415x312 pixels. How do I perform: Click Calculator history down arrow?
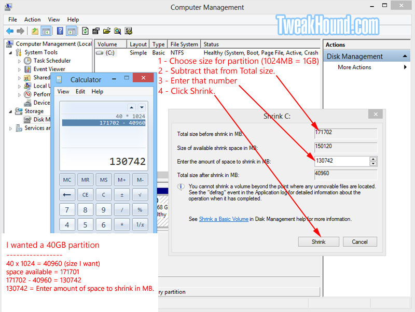pos(142,107)
